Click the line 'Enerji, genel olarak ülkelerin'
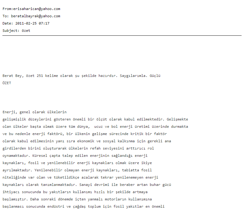 [x=35, y=112]
